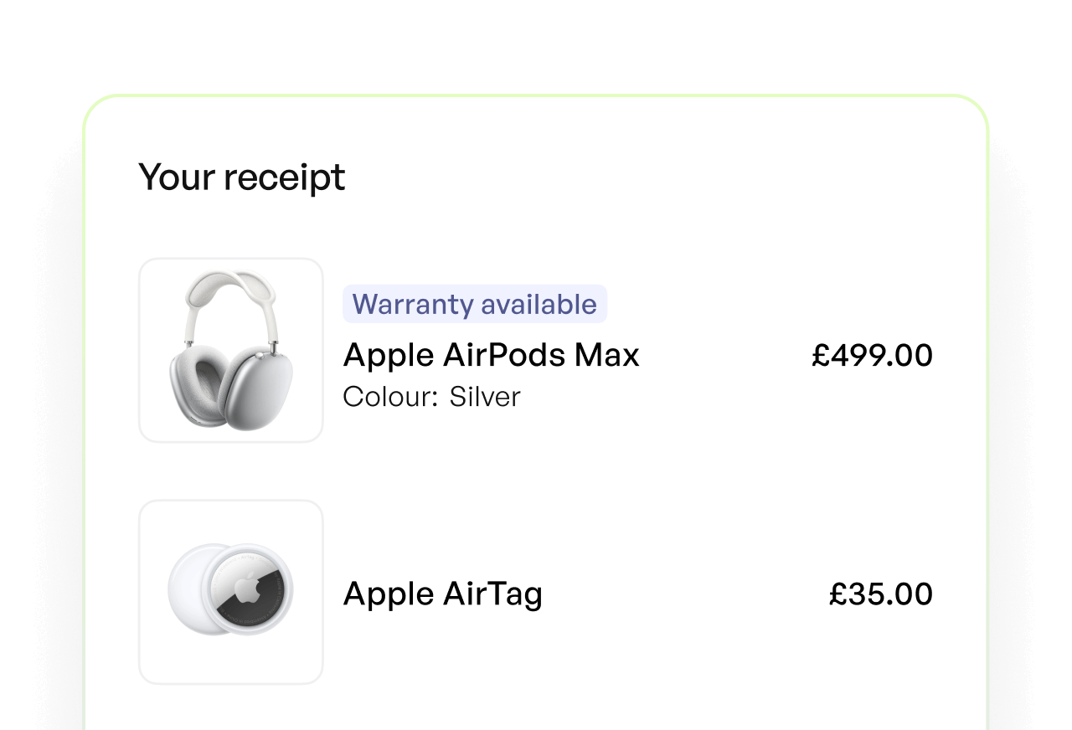Click the price next to Apple AirTag
Viewport: 1072px width, 730px height.
[879, 594]
